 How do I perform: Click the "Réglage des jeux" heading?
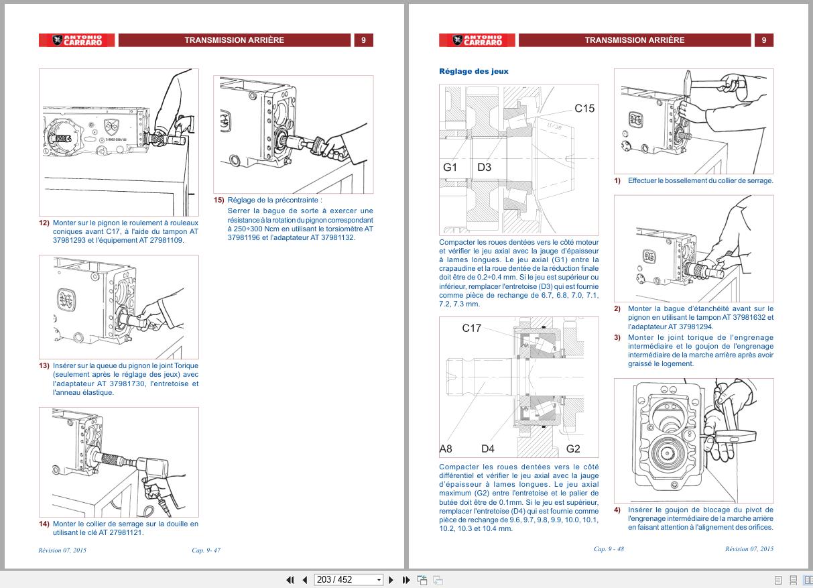point(474,71)
